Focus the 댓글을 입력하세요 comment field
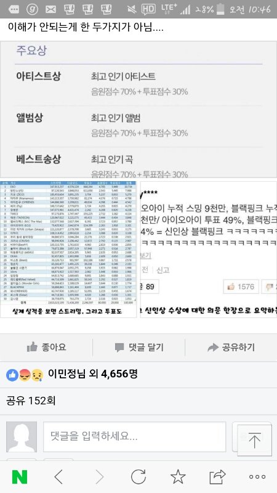Image resolution: width=277 pixels, height=493 pixels. 134,437
